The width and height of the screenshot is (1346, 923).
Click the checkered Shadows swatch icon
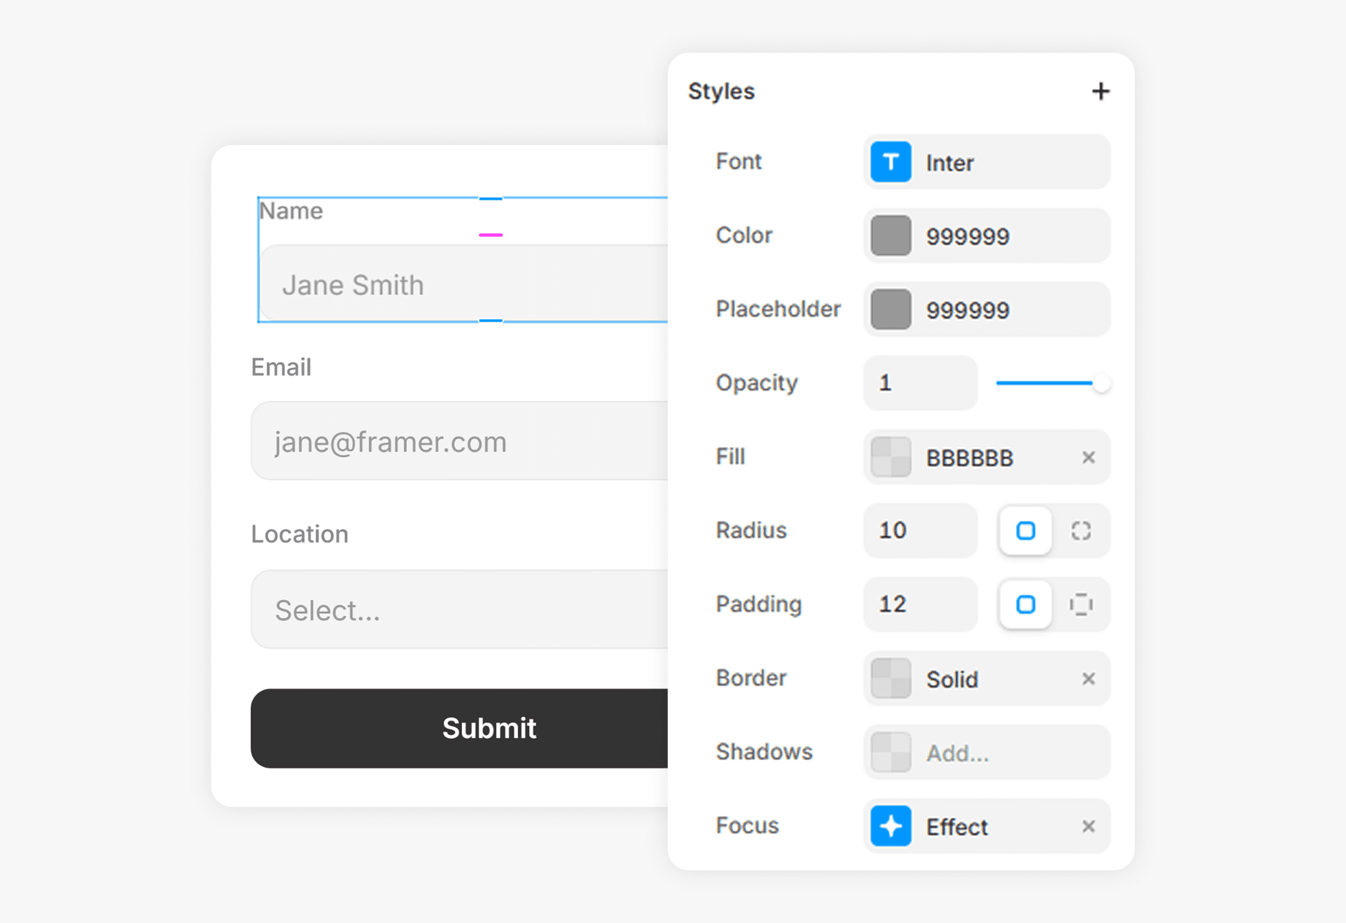[x=890, y=752]
